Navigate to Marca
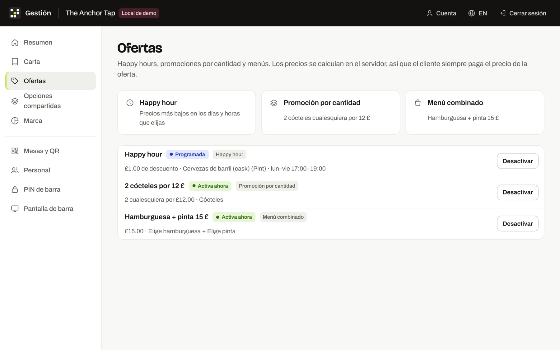 click(50, 121)
